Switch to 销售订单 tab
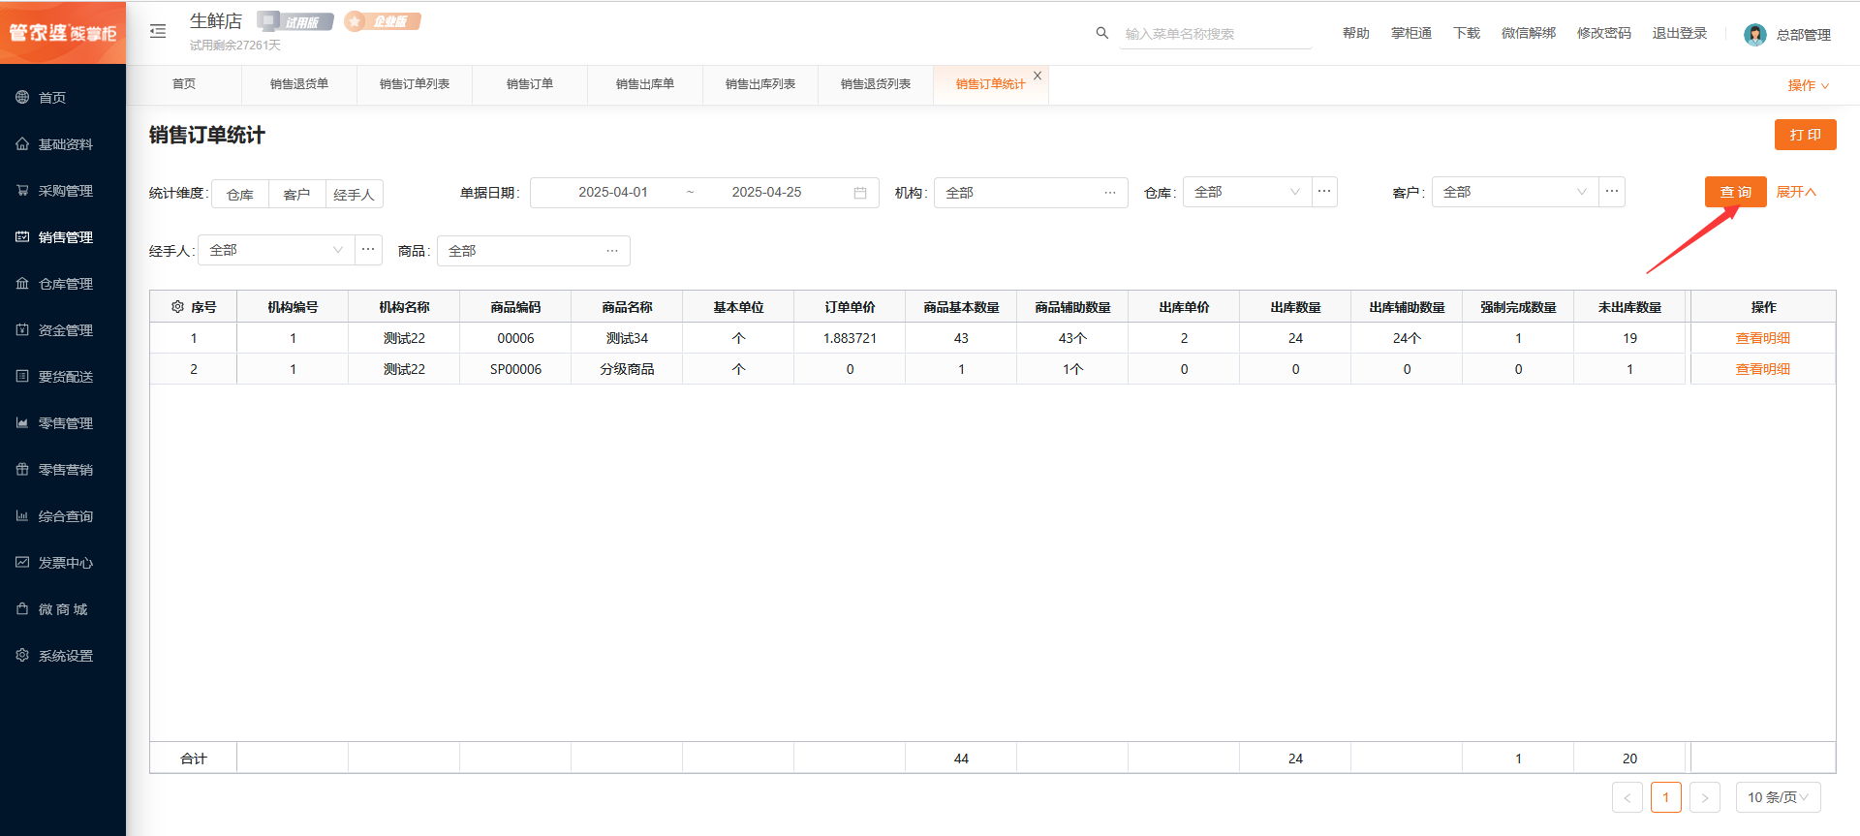 [530, 84]
